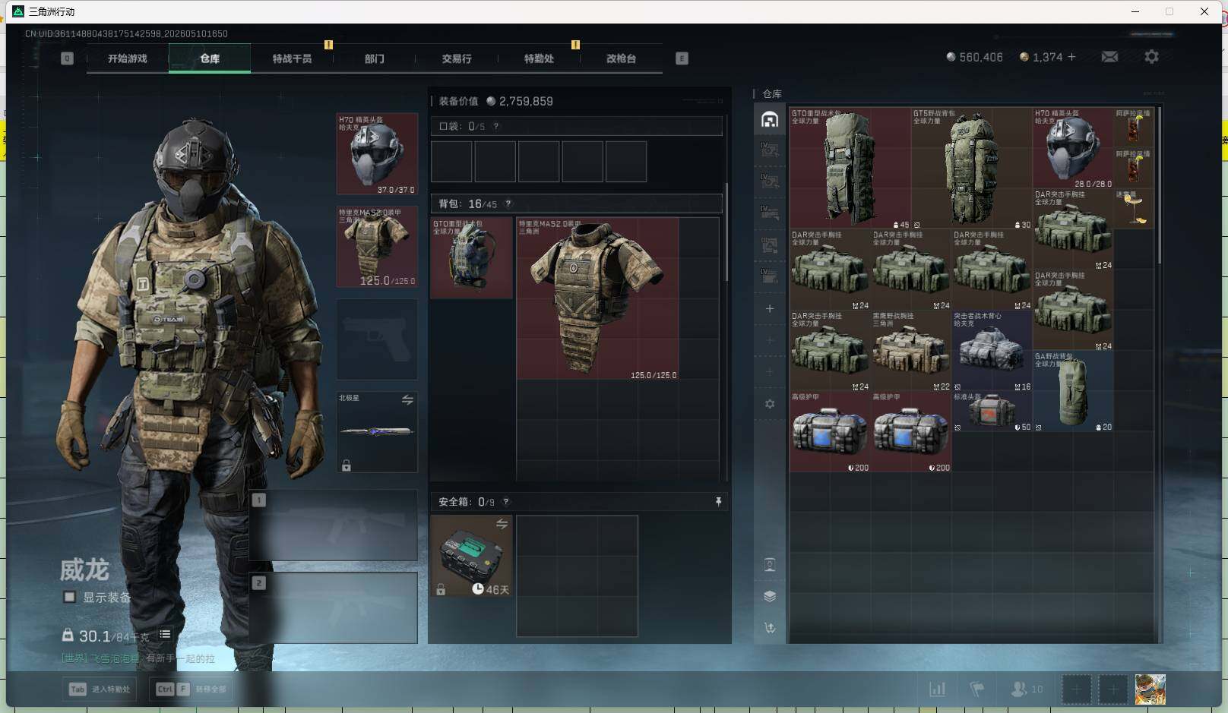Add premium currency with plus beside 1,374
1228x713 pixels.
coord(1071,57)
